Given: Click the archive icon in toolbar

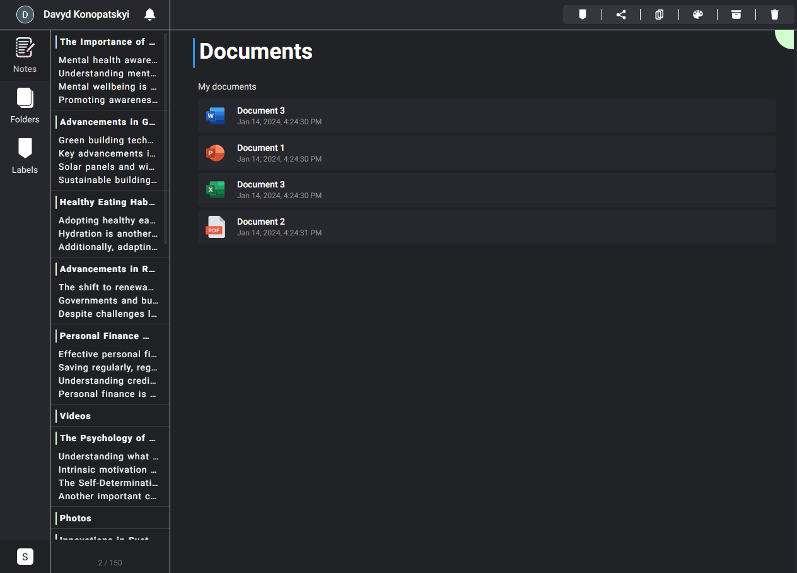Looking at the screenshot, I should point(736,15).
